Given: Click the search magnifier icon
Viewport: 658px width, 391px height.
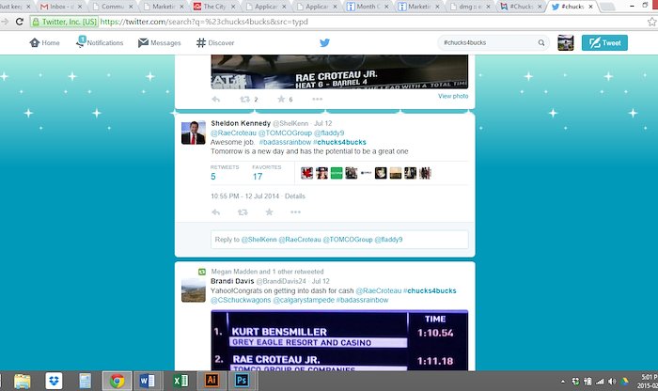Looking at the screenshot, I should point(541,43).
